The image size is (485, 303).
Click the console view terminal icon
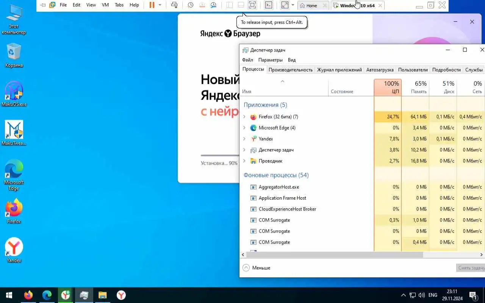pyautogui.click(x=269, y=5)
